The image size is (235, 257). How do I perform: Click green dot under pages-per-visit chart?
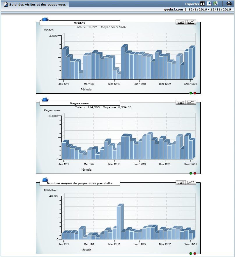click(191, 253)
